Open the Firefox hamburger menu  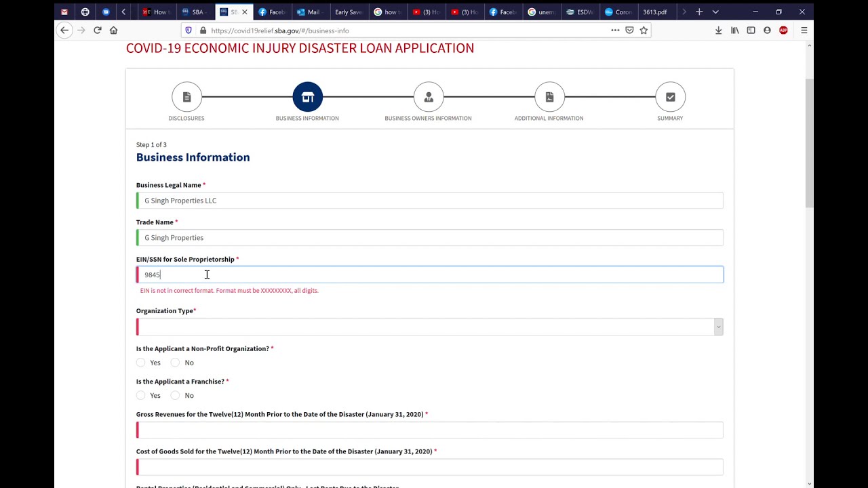click(x=804, y=30)
